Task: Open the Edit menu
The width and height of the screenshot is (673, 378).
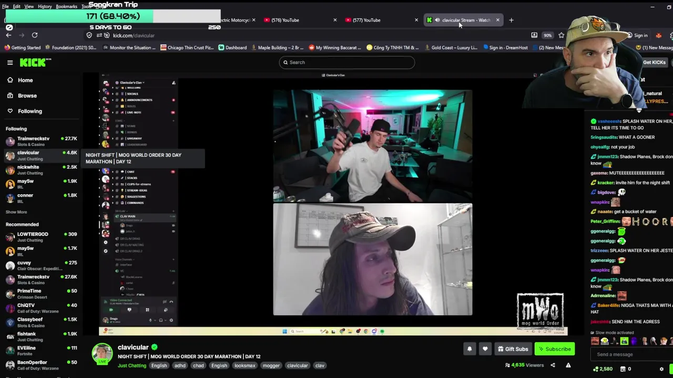Action: [x=17, y=6]
